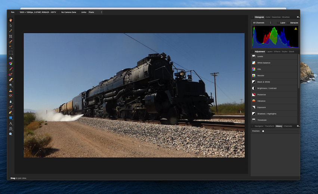
Task: Select the Dodge Brush tool
Action: pos(10,85)
